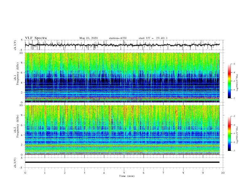Click the ch.2 PSD color bar
This screenshot has width=251, height=194.
[x=229, y=133]
